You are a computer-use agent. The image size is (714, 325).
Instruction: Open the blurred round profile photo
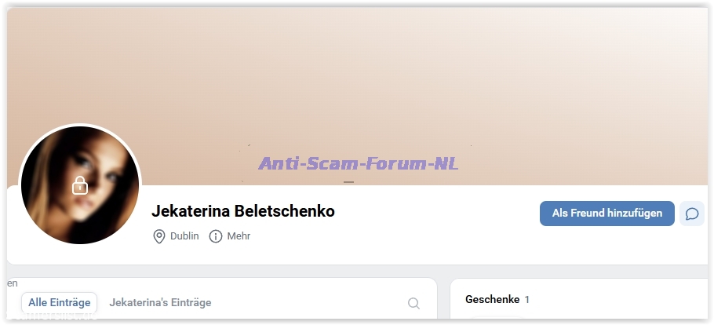click(x=80, y=184)
